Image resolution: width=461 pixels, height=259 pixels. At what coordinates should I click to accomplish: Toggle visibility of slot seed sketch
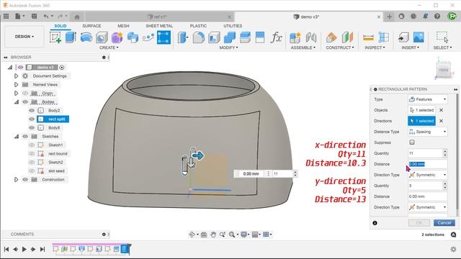click(x=32, y=171)
